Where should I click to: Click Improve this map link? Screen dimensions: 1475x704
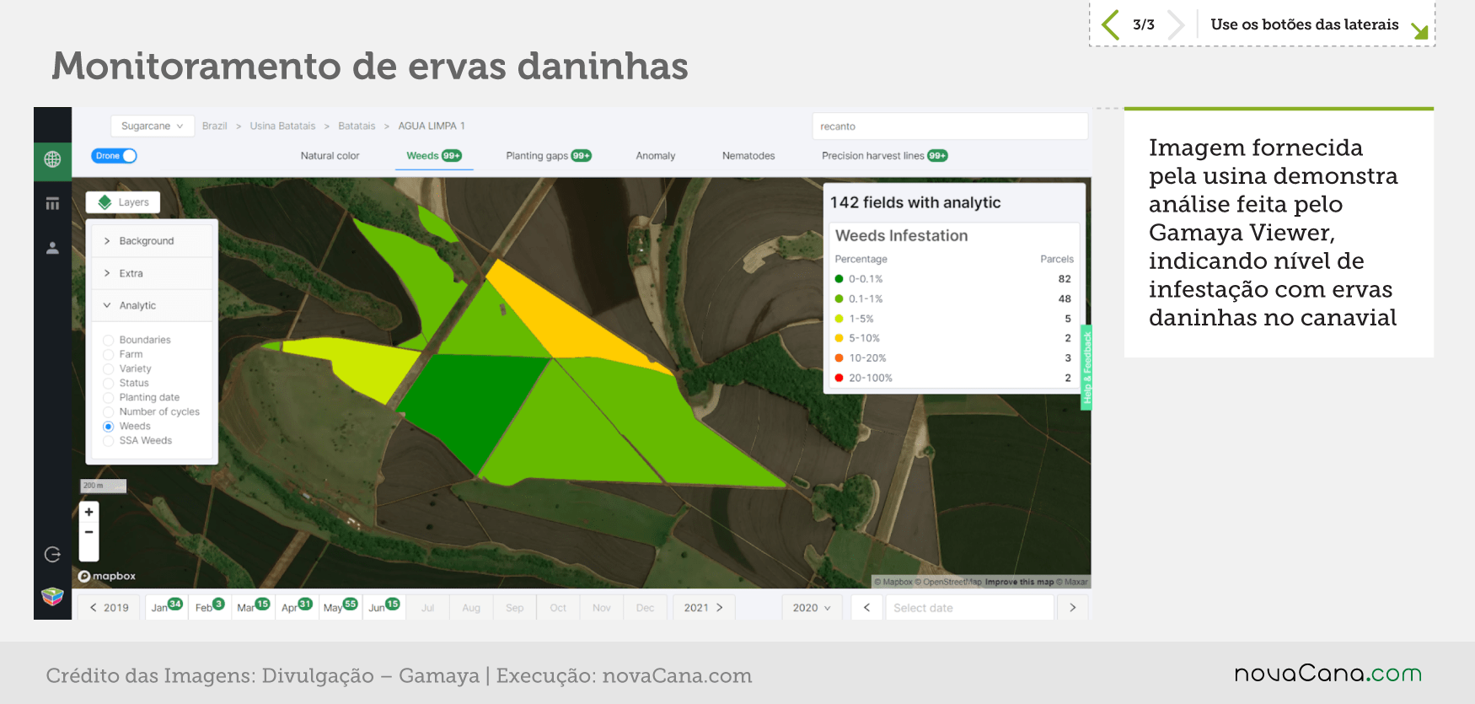(x=1019, y=582)
